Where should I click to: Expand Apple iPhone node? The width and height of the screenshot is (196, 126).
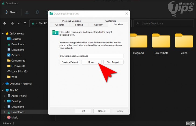tap(5, 96)
